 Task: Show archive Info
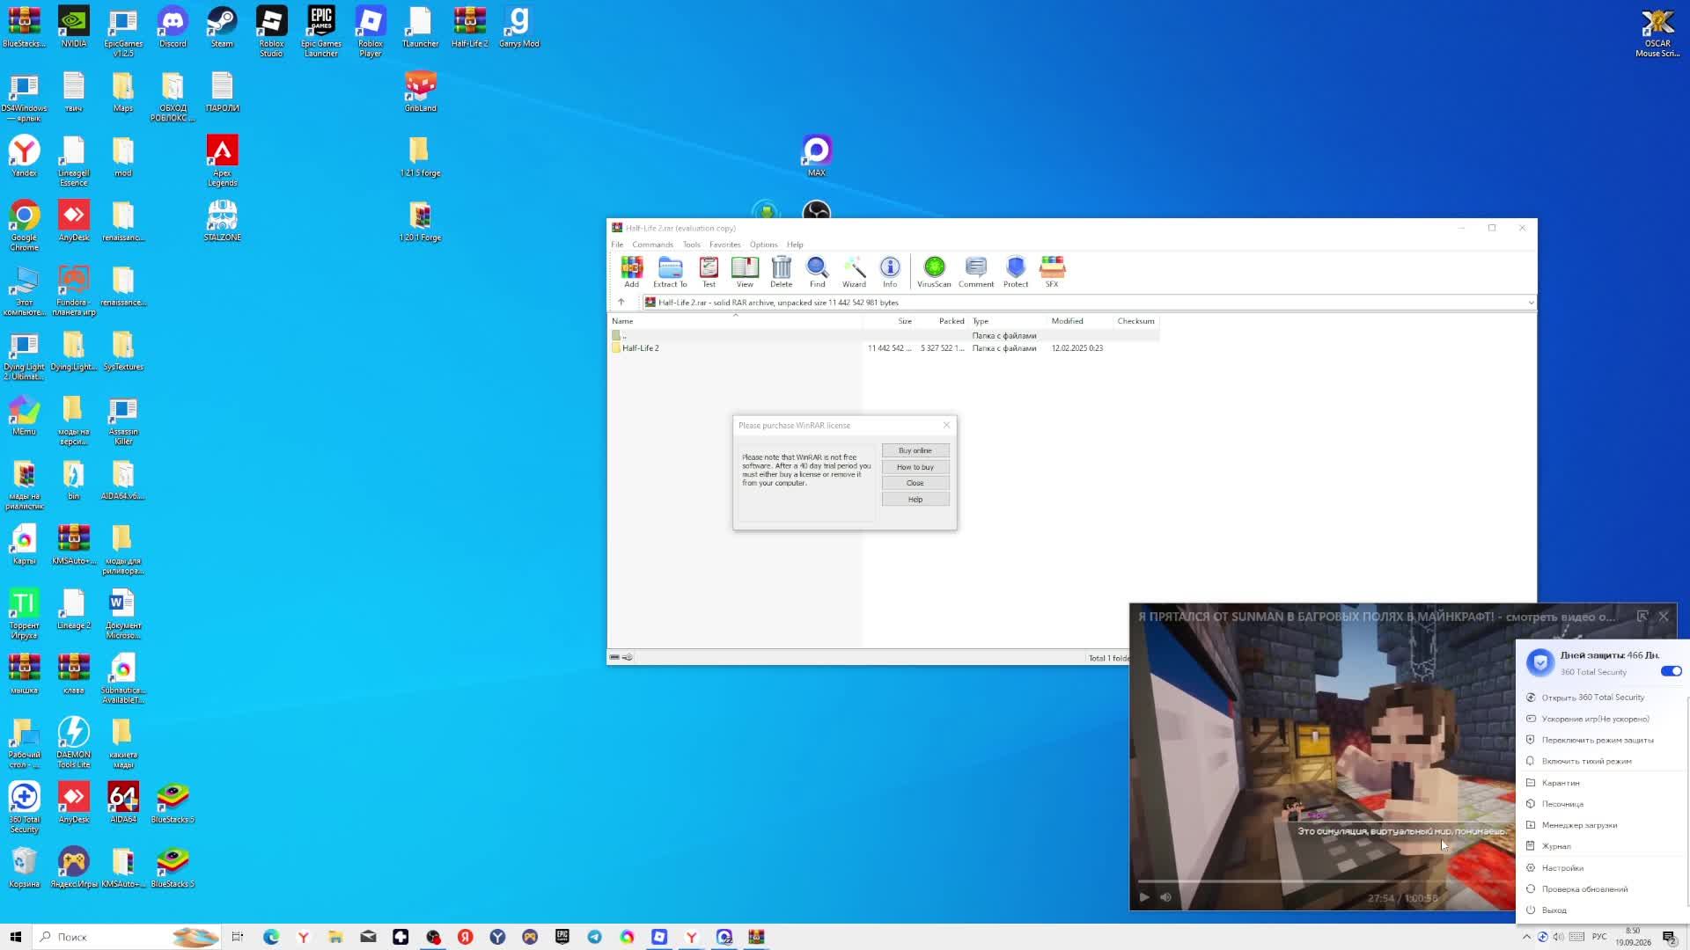(x=890, y=272)
